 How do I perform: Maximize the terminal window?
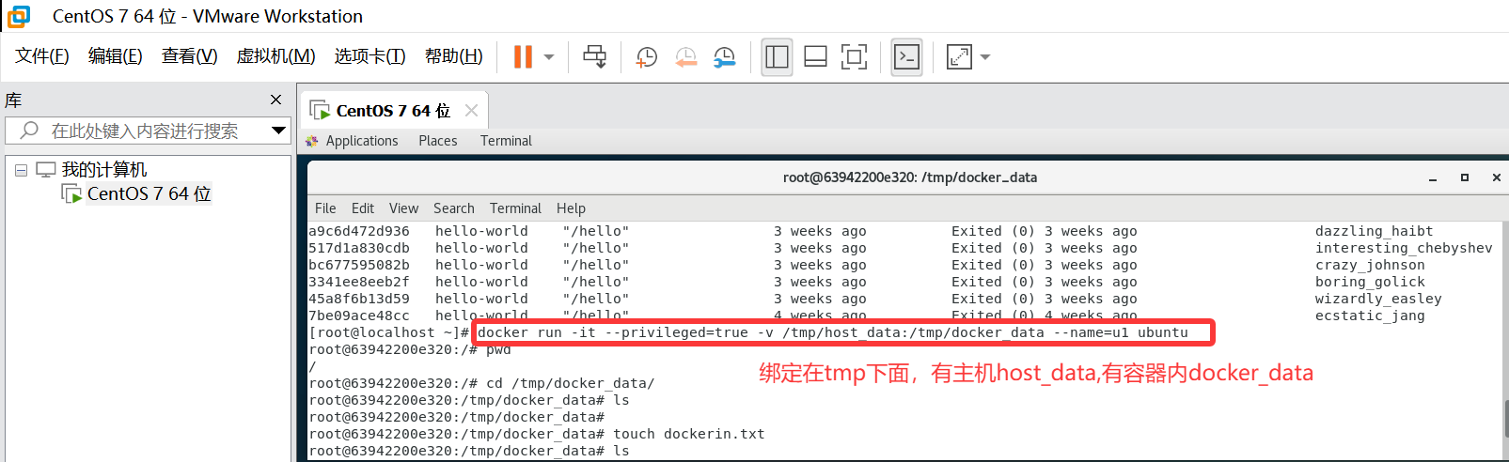point(1465,177)
